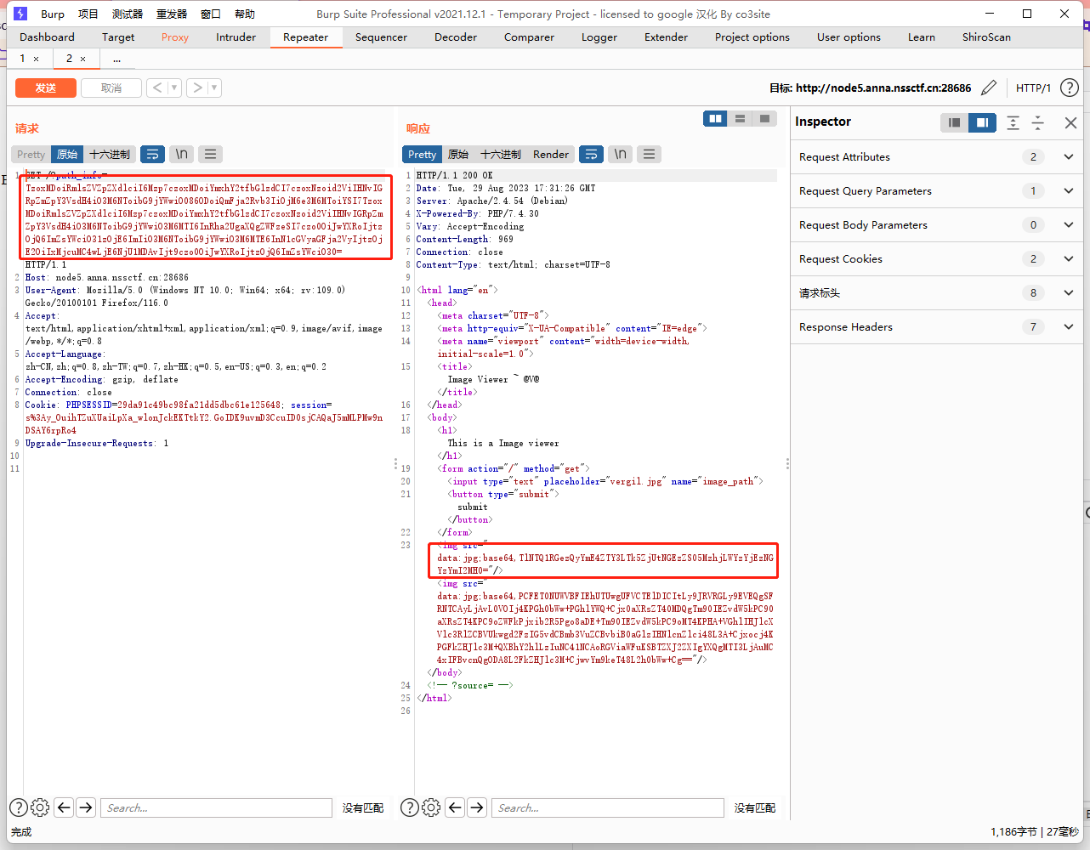
Task: Collapse all Inspector sections icon
Action: (x=1037, y=122)
